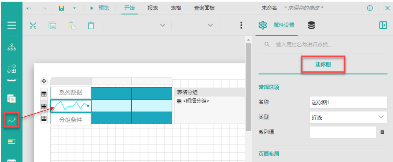The height and width of the screenshot is (162, 393).
Task: Expand the 类型 dropdown showing 折线
Action: [348, 117]
